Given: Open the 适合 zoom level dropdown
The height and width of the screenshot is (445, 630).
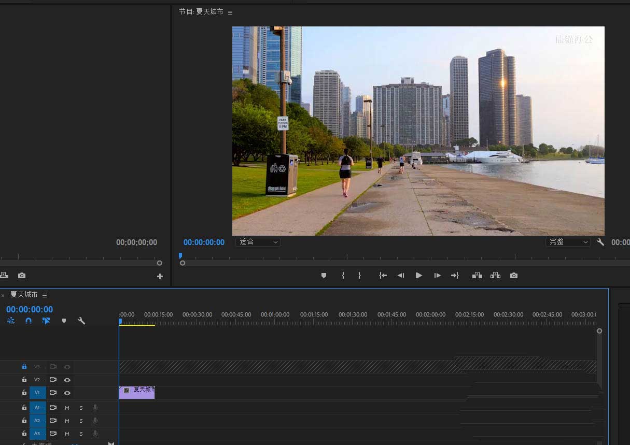Looking at the screenshot, I should pos(258,242).
